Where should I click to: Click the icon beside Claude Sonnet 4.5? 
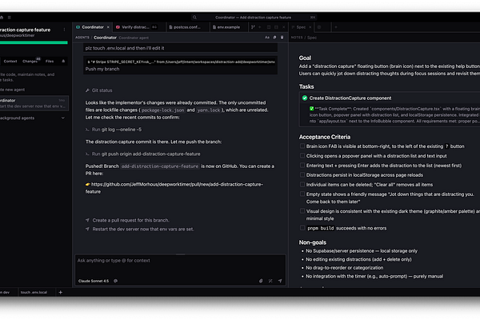[x=115, y=281]
